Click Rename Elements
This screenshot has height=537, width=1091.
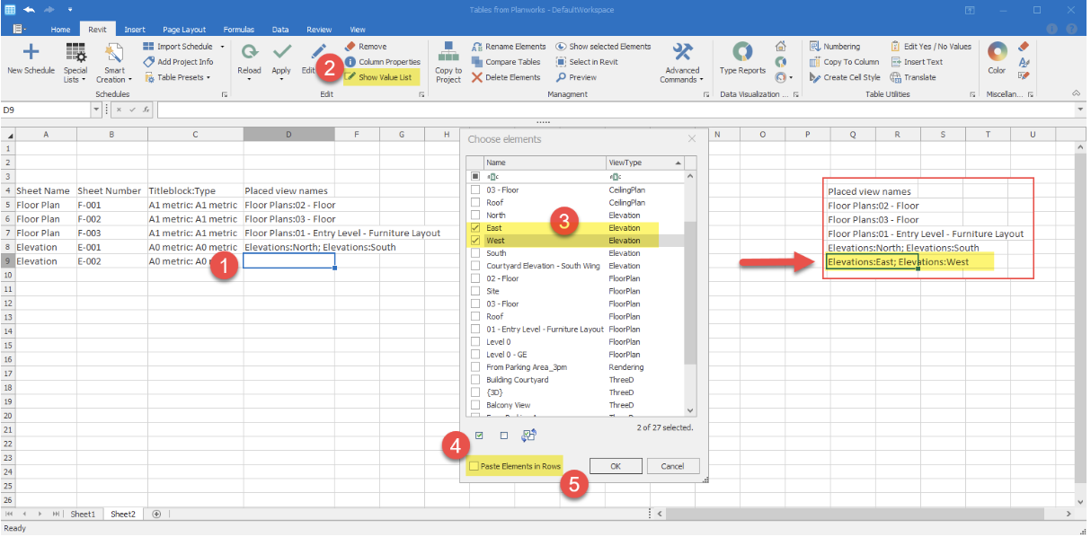coord(508,47)
